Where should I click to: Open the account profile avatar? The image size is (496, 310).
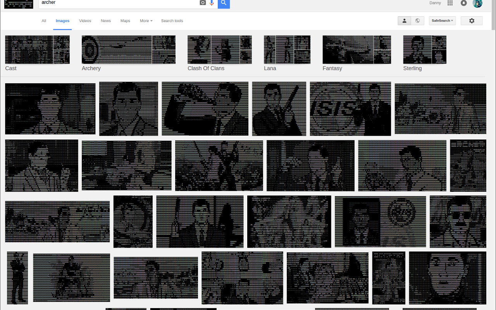pyautogui.click(x=477, y=3)
